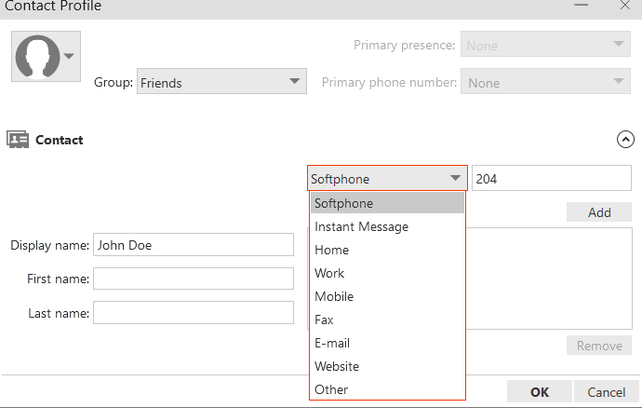642x408 pixels.
Task: Minimize the Contact Profile window
Action: click(x=581, y=6)
